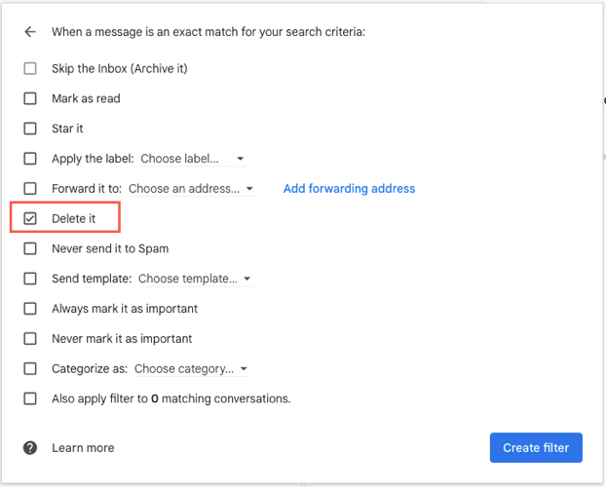Tick the Send template checkbox
The width and height of the screenshot is (606, 487).
[x=30, y=279]
